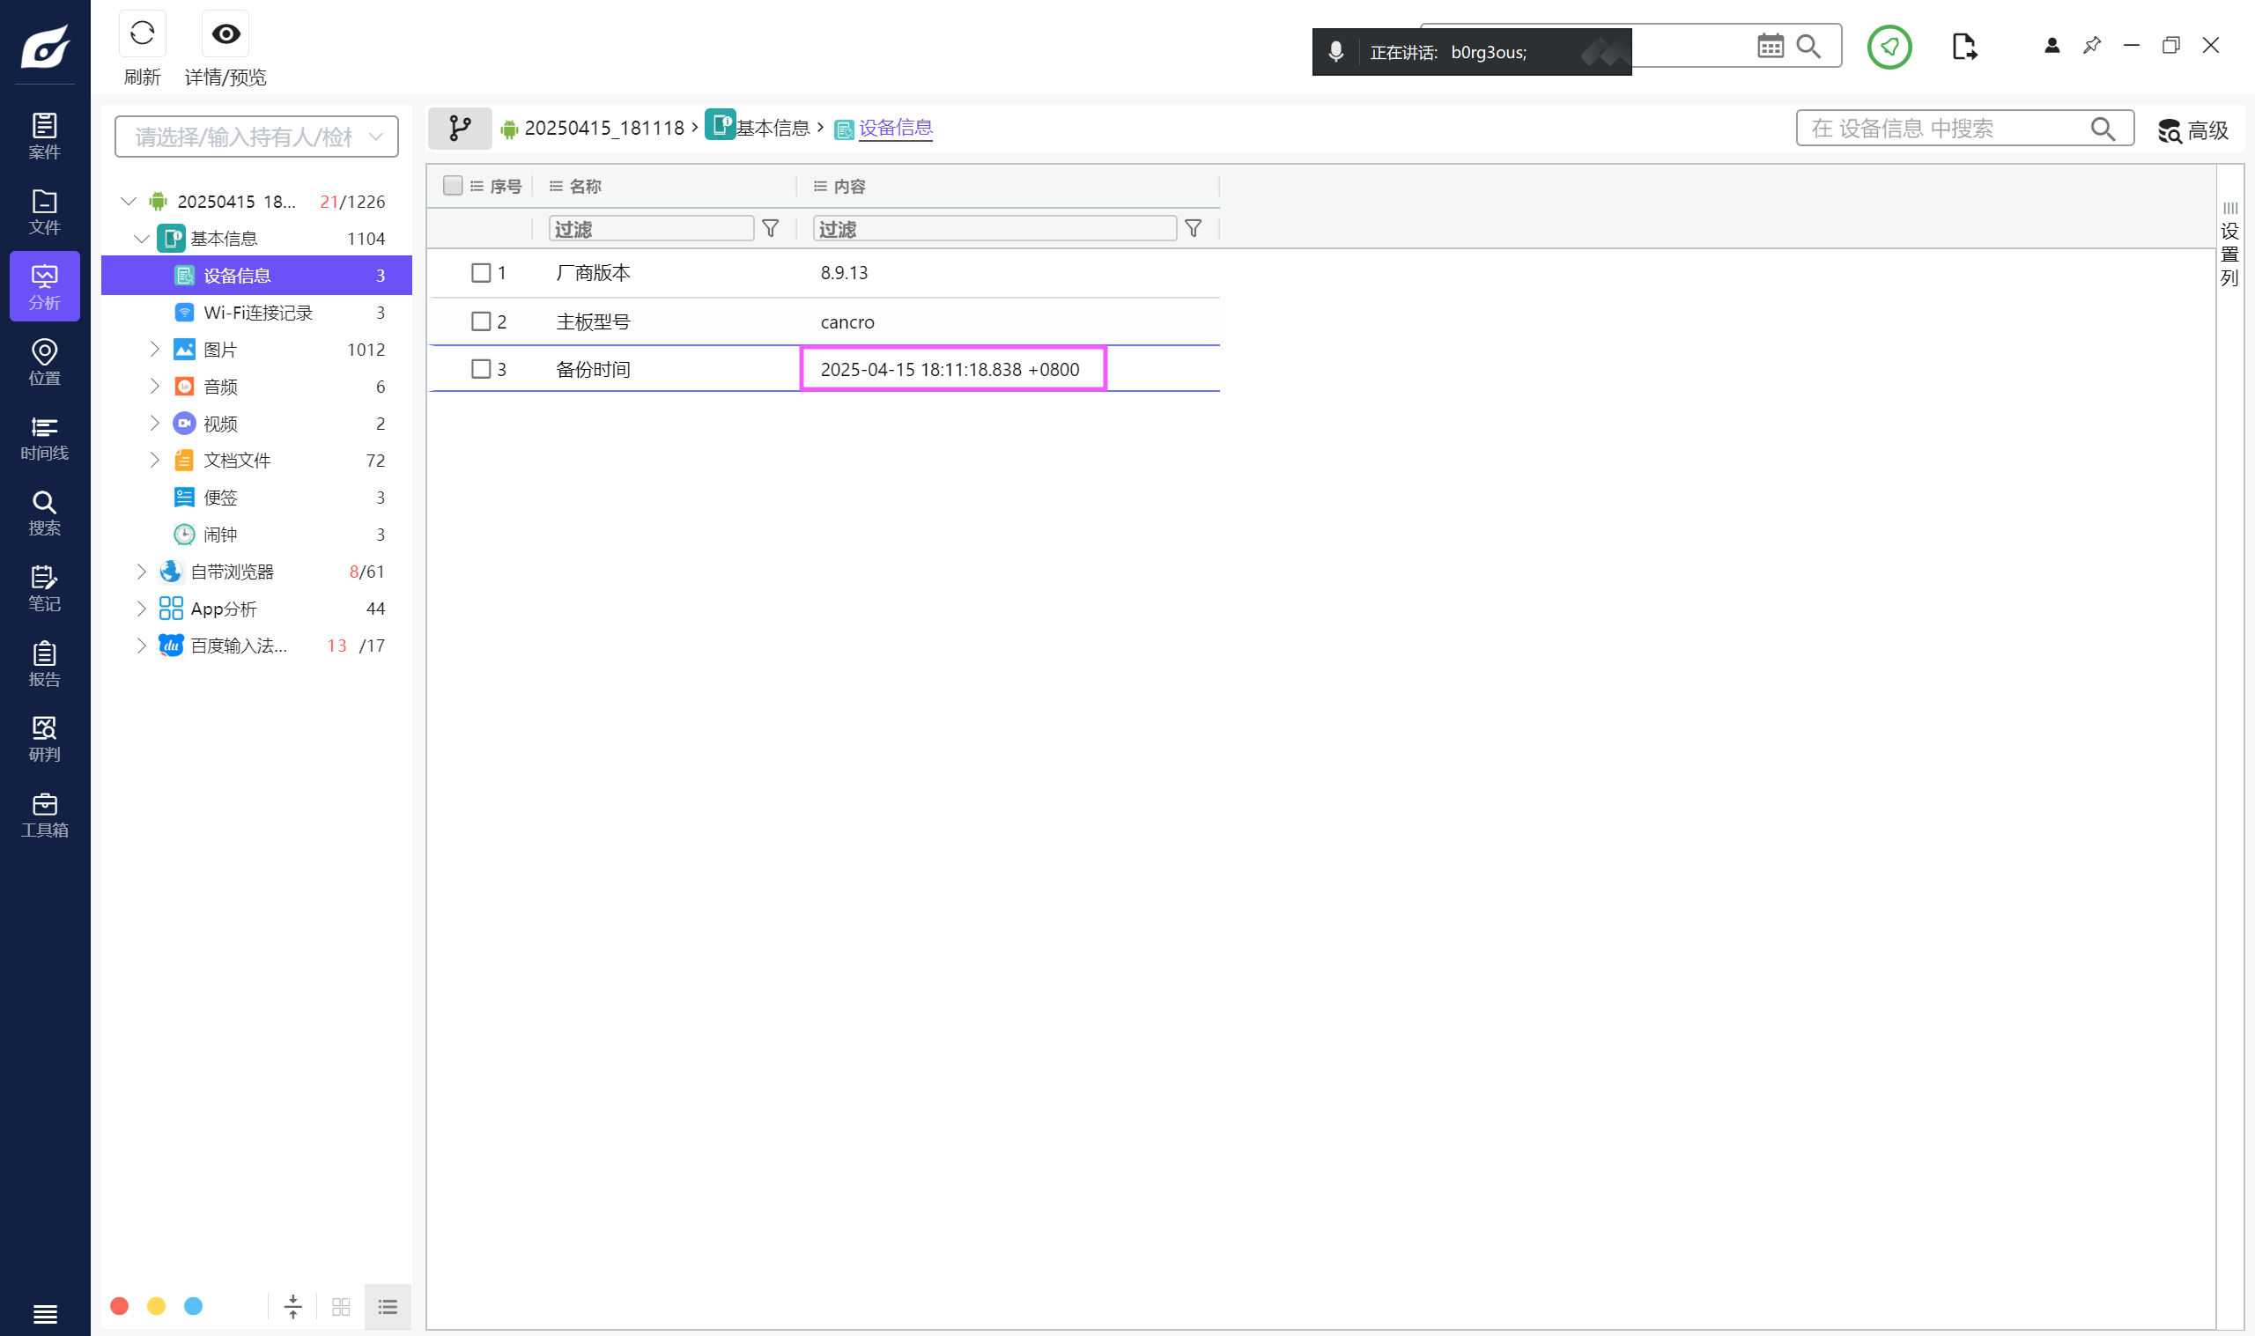This screenshot has width=2255, height=1336.
Task: Click the export file icon
Action: (1963, 46)
